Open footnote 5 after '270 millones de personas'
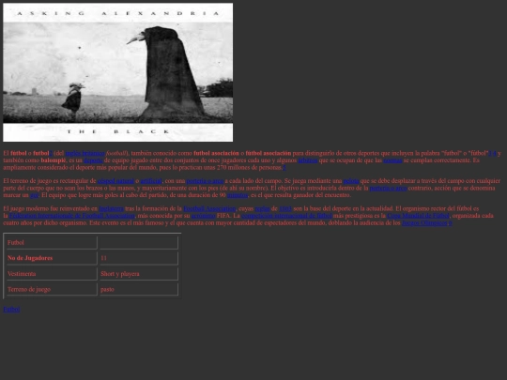Screen dimensions: 507x380 [284, 167]
